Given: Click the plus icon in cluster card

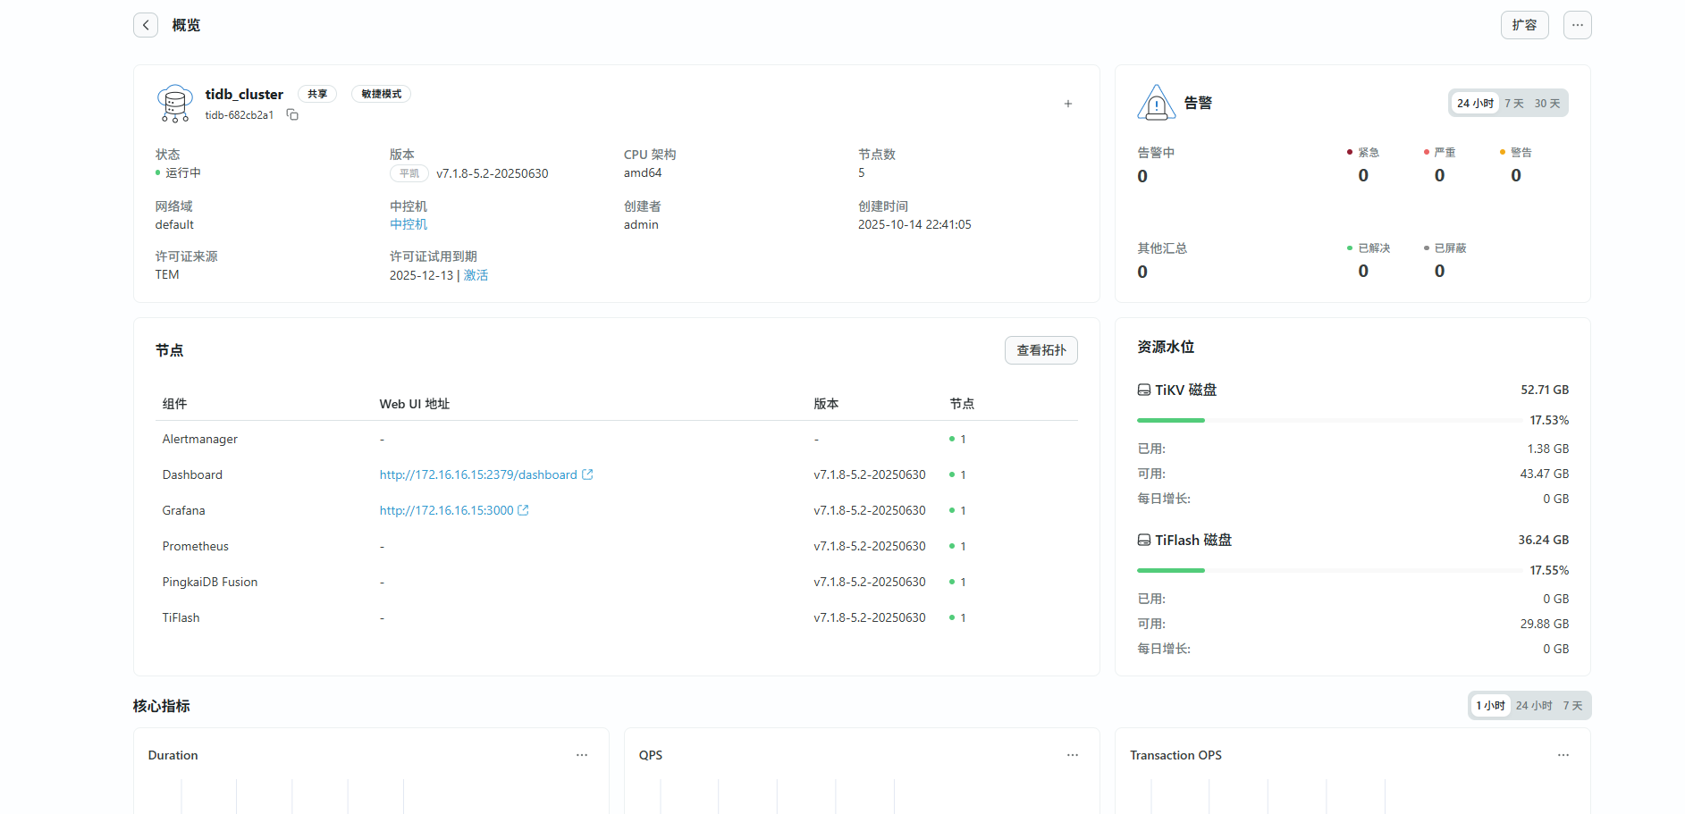Looking at the screenshot, I should 1067,104.
